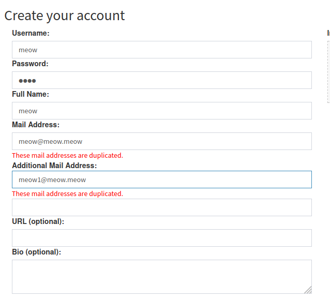
Task: Click the empty second additional mail field
Action: [x=161, y=207]
